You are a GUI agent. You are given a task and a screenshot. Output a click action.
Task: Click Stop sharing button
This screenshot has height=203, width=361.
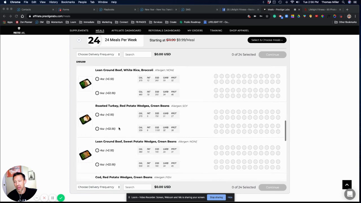pyautogui.click(x=216, y=197)
